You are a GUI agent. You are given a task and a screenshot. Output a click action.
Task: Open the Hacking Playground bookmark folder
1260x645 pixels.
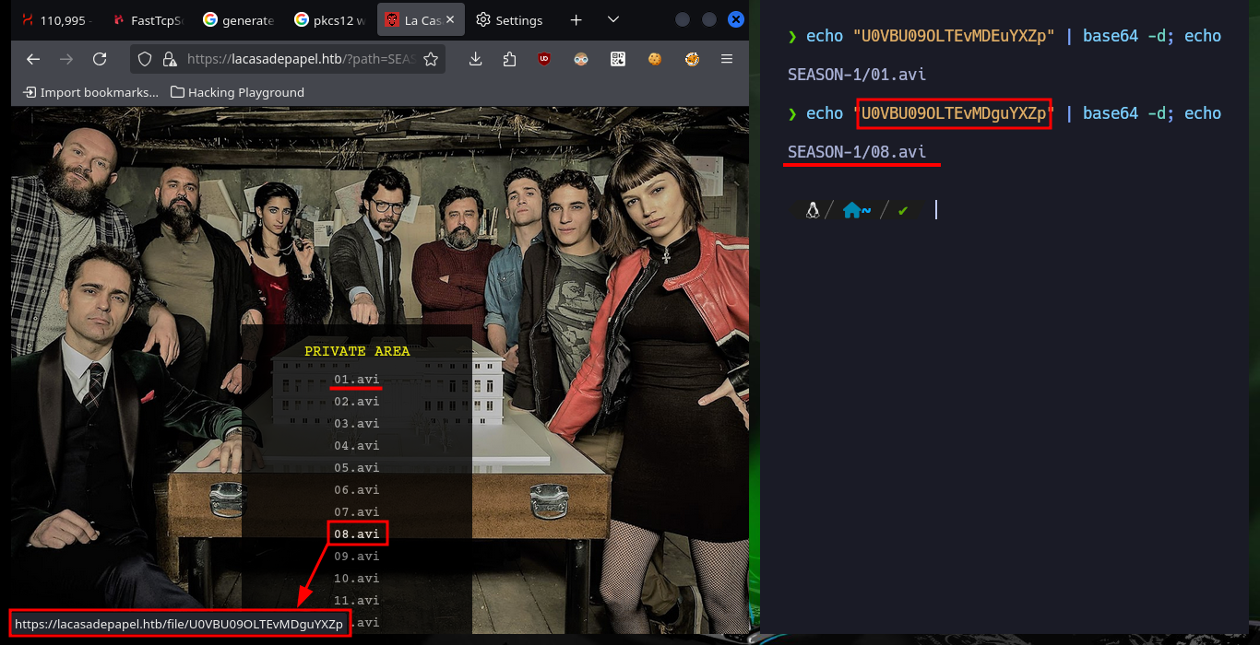238,92
